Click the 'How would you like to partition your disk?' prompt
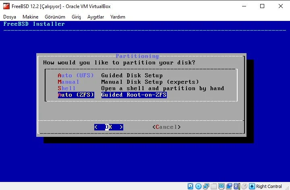 [119, 62]
